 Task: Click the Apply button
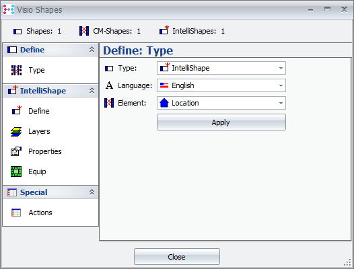(221, 122)
